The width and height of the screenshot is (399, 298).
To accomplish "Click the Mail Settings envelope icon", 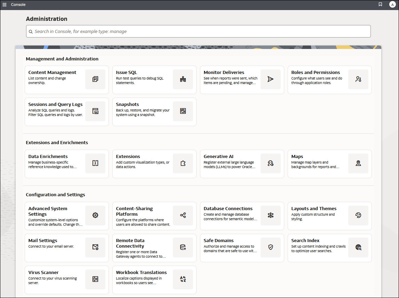I will 95,247.
